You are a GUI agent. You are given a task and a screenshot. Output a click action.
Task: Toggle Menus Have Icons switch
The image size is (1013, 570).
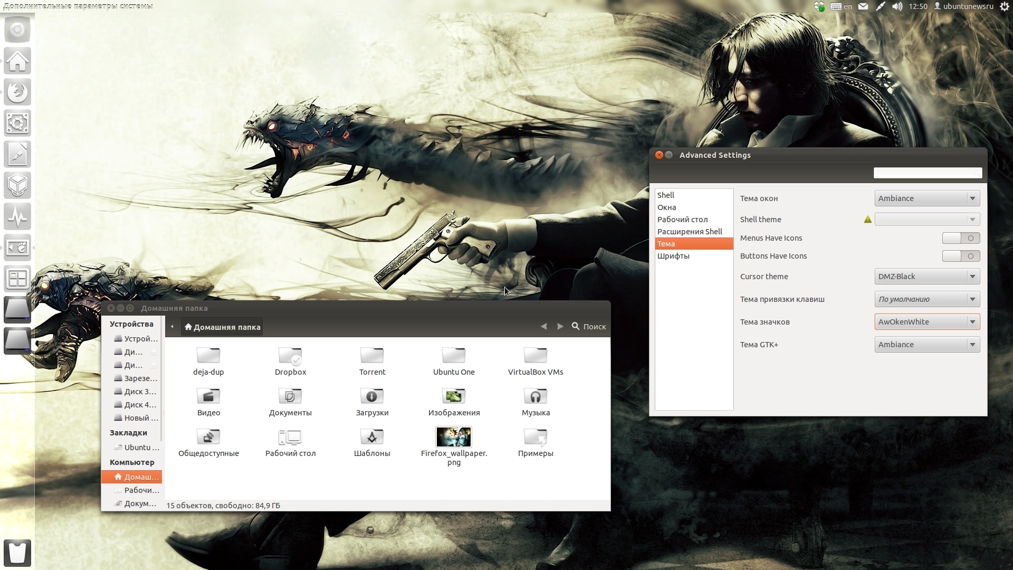pos(961,238)
